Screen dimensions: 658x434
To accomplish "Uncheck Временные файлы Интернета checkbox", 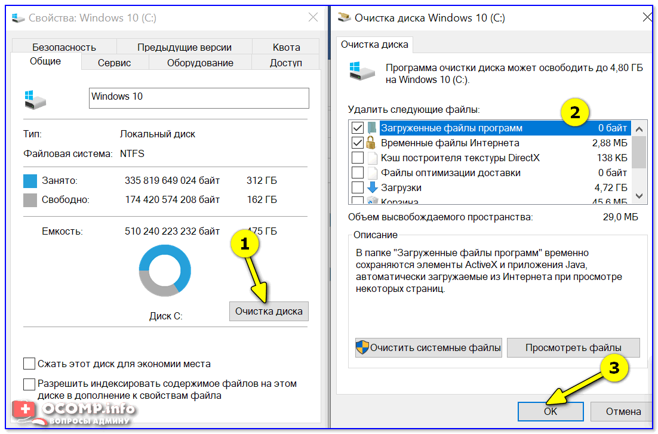I will click(358, 143).
